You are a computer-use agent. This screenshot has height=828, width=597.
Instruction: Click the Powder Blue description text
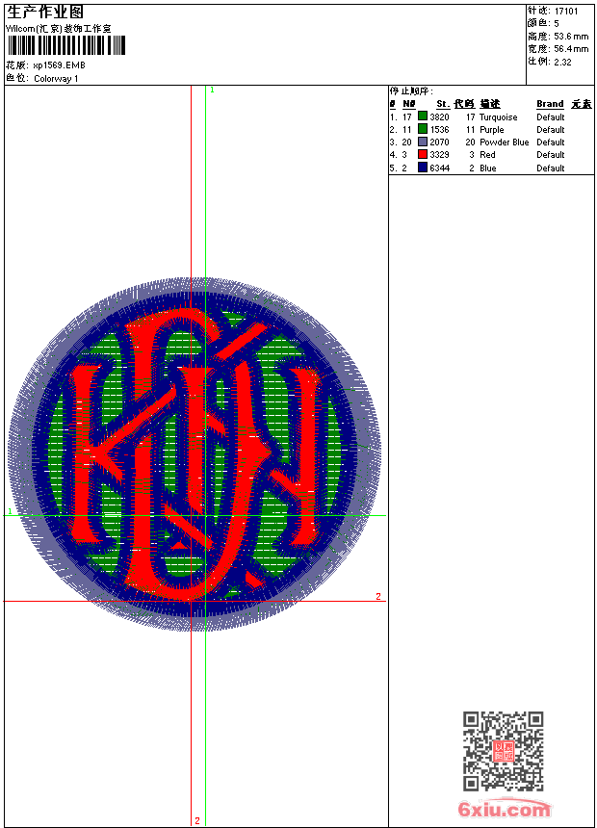(504, 142)
